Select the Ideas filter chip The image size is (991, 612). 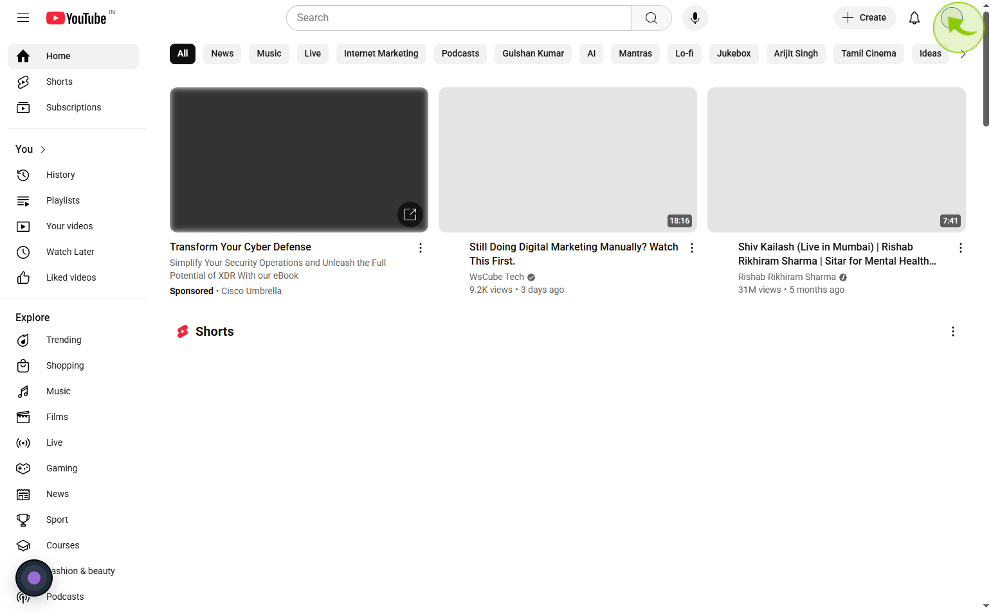[x=930, y=54]
